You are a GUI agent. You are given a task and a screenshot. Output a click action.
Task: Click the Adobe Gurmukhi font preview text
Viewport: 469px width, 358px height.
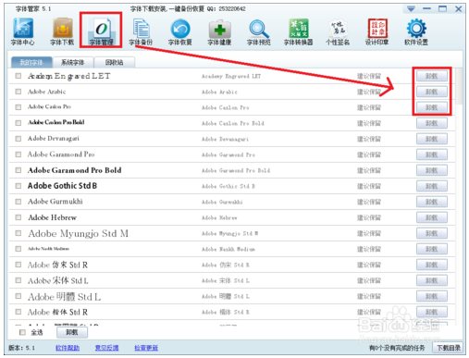click(56, 202)
